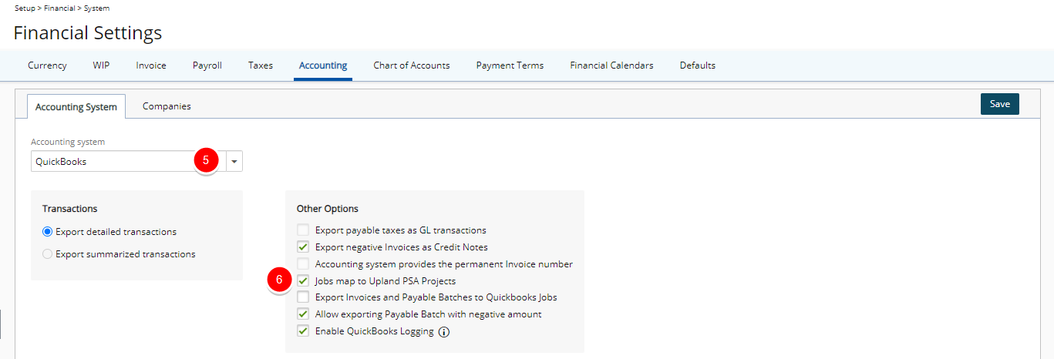Toggle Enable QuickBooks Logging checkbox
The height and width of the screenshot is (359, 1054).
(303, 331)
